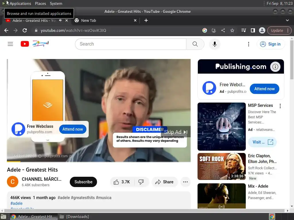Go back to previous page in Chrome
The height and width of the screenshot is (220, 294).
point(6,30)
